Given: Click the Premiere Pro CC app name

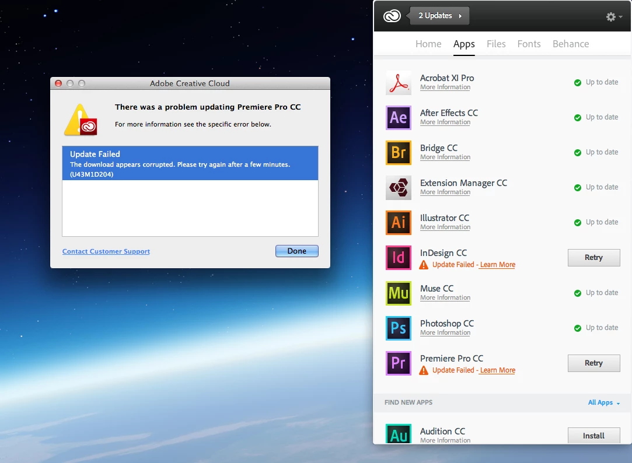Looking at the screenshot, I should pos(452,358).
